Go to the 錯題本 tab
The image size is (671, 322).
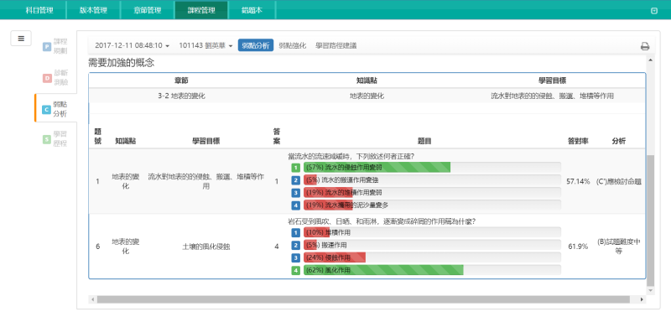pyautogui.click(x=252, y=10)
